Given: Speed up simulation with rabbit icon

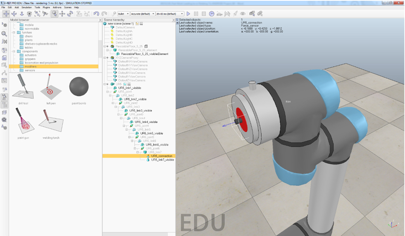Looking at the screenshot, I should (227, 14).
